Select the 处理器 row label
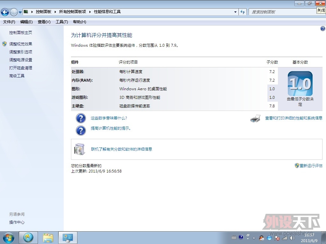Viewport: 326px width, 244px height. click(78, 72)
